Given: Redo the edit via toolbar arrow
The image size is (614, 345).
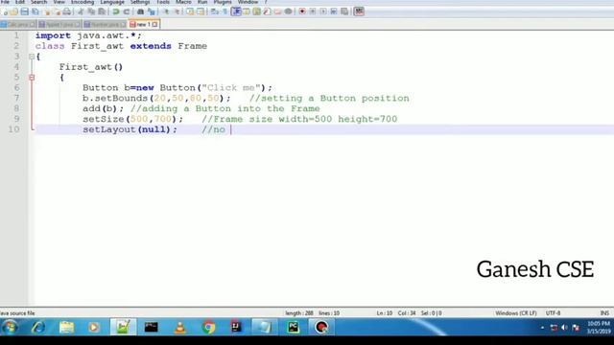Looking at the screenshot, I should tap(127, 11).
